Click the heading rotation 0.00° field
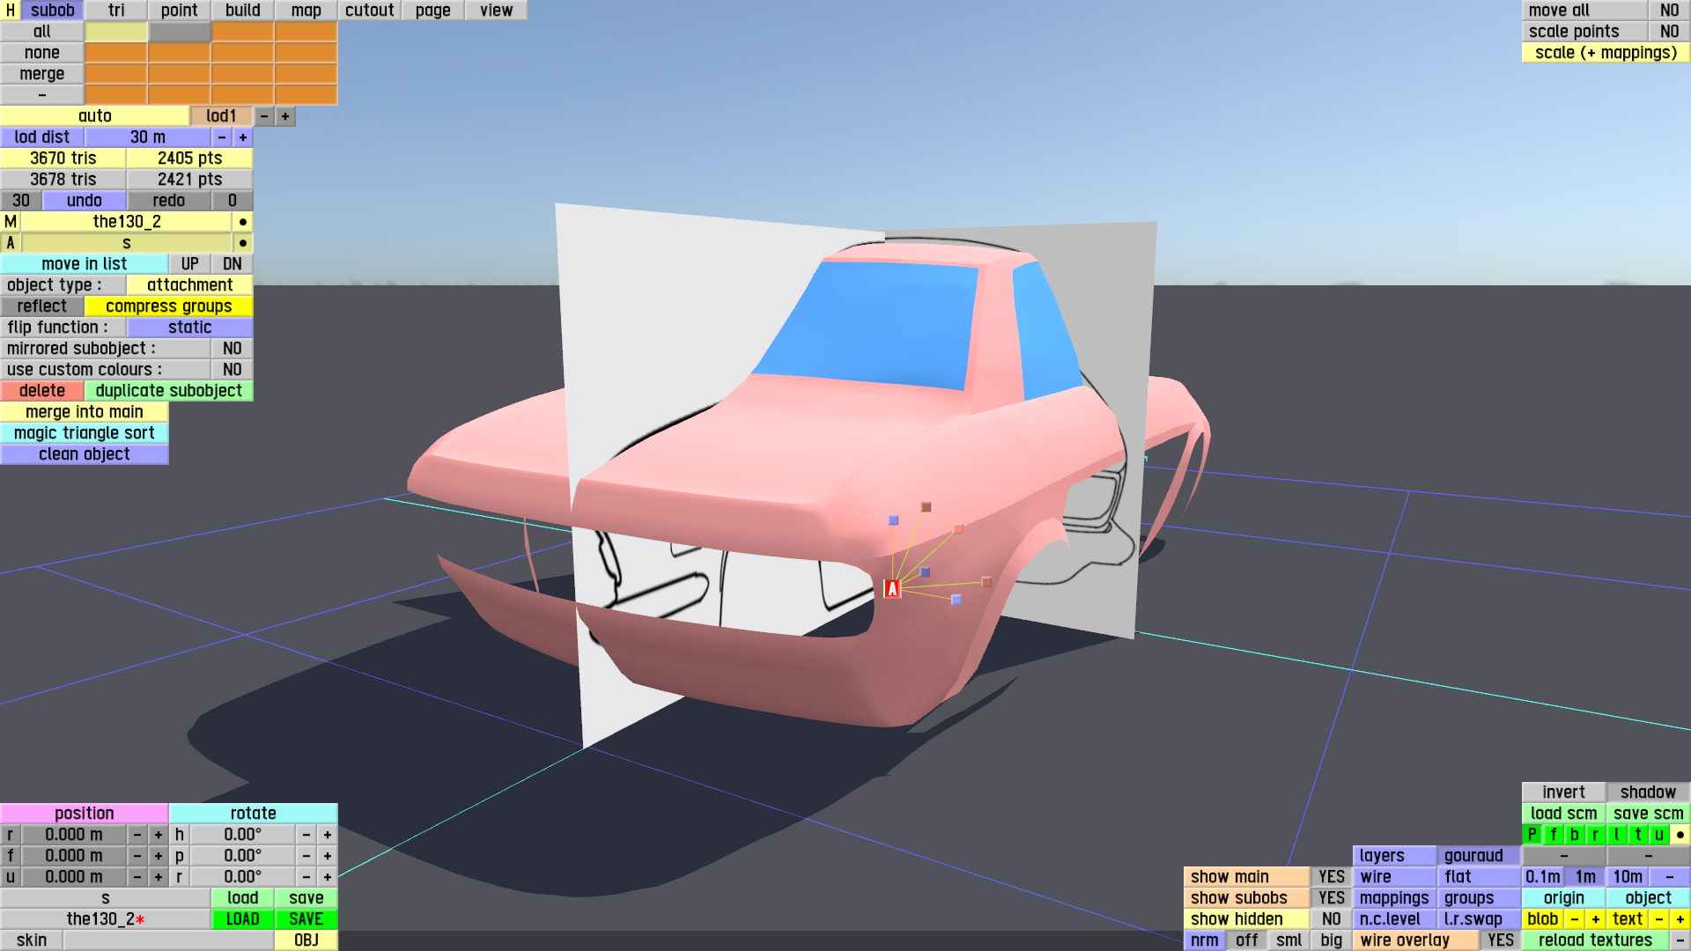This screenshot has width=1691, height=951. click(x=242, y=835)
